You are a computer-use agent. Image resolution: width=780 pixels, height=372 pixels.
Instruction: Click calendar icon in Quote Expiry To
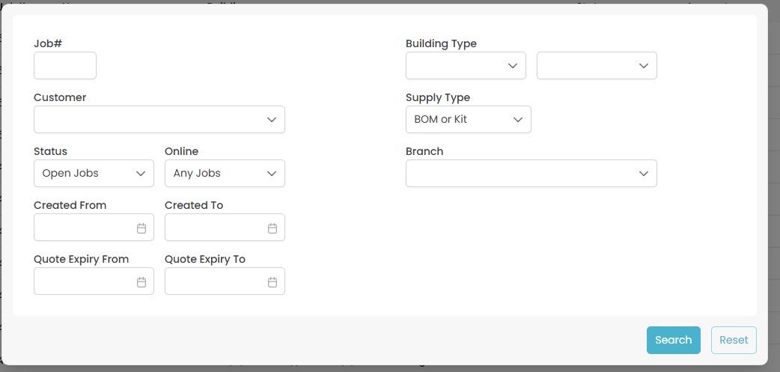click(x=272, y=282)
